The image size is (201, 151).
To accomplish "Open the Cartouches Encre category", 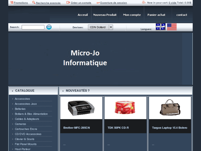I will click(x=26, y=129).
